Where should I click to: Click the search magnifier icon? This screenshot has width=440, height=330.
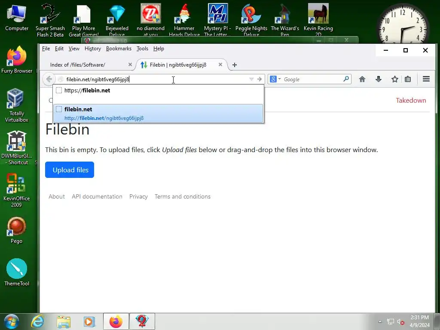[346, 79]
